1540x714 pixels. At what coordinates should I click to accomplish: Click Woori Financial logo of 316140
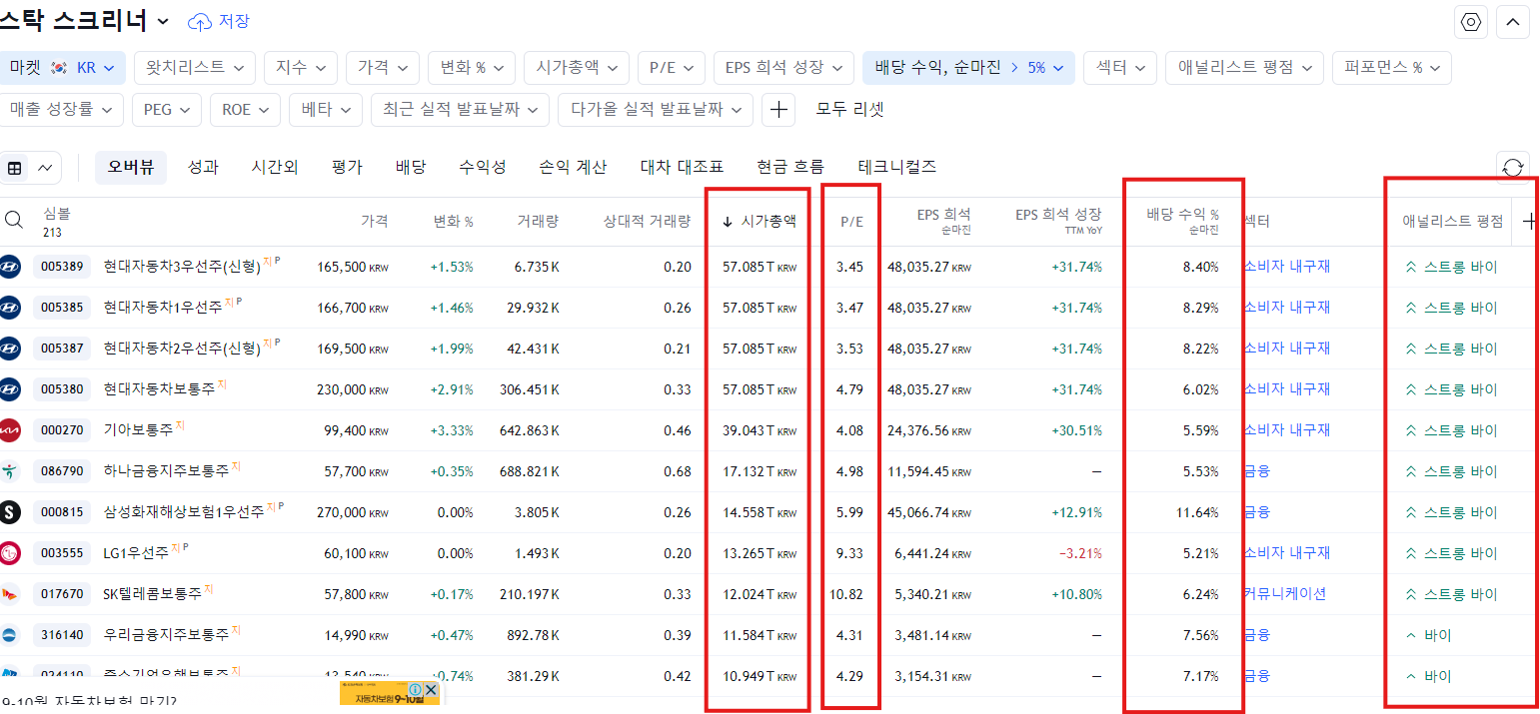(x=10, y=635)
